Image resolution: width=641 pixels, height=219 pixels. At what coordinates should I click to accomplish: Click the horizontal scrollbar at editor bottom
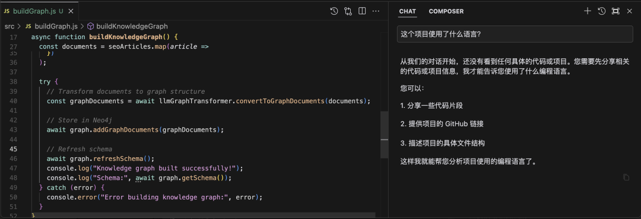[203, 214]
